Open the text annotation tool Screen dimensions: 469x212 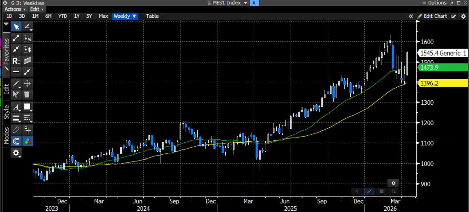(x=16, y=107)
